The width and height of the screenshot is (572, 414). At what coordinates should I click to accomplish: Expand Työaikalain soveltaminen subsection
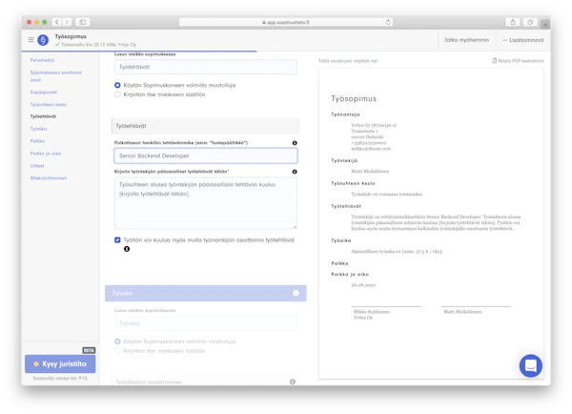click(206, 382)
